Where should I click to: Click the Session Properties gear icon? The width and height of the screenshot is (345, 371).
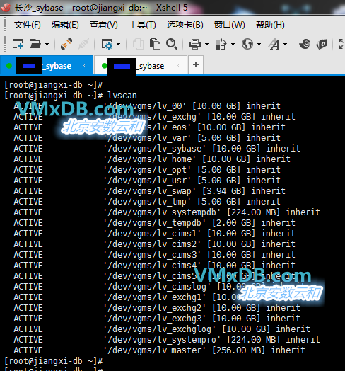107,44
